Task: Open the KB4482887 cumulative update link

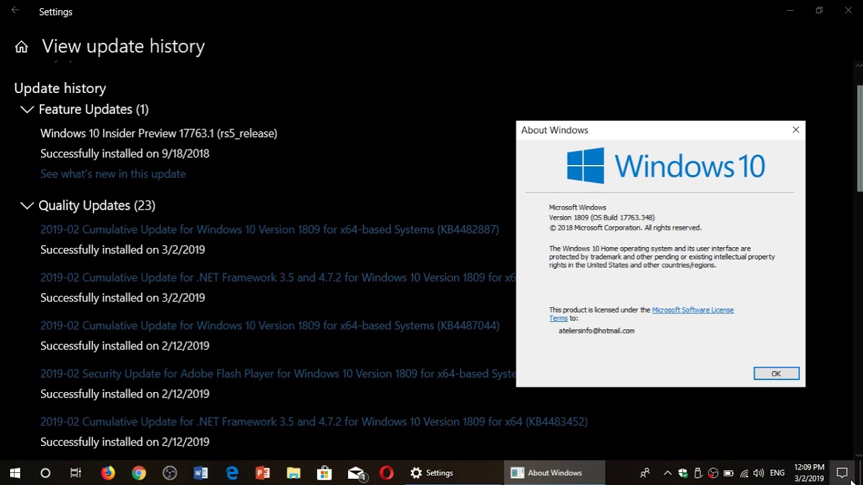Action: point(270,230)
